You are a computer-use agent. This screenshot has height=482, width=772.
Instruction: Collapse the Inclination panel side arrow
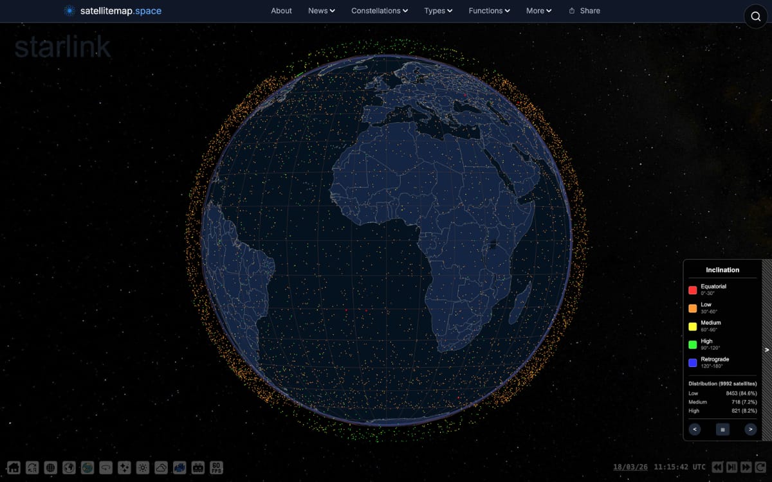click(767, 350)
